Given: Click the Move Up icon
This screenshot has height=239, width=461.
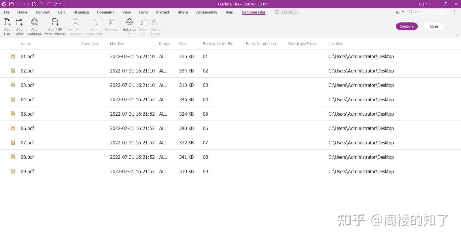Looking at the screenshot, I should 143,22.
